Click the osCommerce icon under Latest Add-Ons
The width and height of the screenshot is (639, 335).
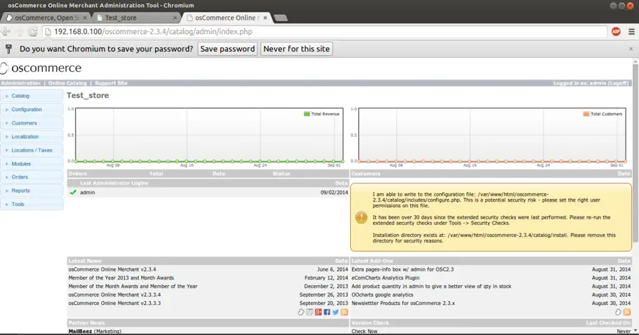tap(618, 312)
